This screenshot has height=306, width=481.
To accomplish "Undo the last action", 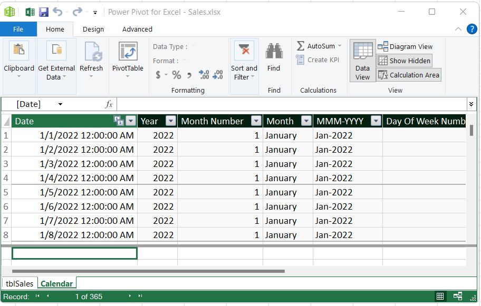I will point(57,12).
